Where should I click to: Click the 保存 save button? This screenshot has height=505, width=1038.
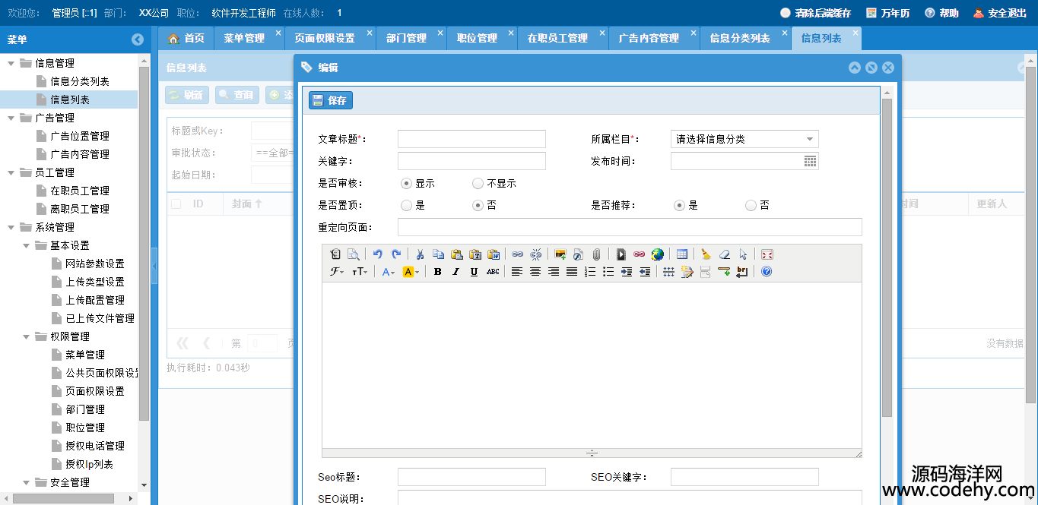[330, 100]
